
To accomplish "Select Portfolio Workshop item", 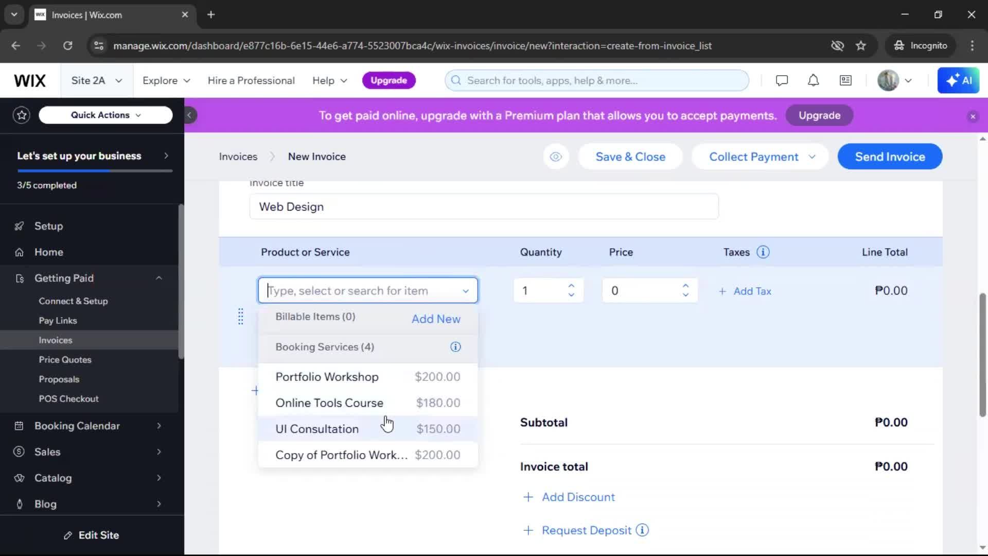I will (367, 377).
